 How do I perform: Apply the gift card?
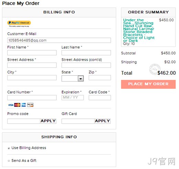point(103,121)
